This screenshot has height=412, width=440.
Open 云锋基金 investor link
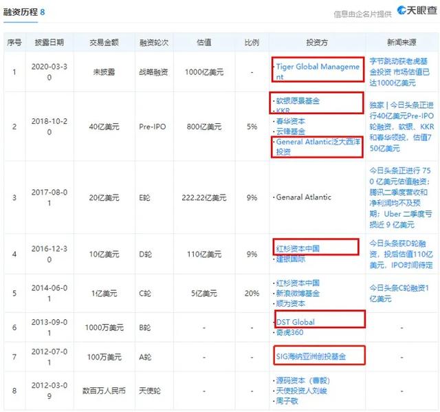click(290, 131)
